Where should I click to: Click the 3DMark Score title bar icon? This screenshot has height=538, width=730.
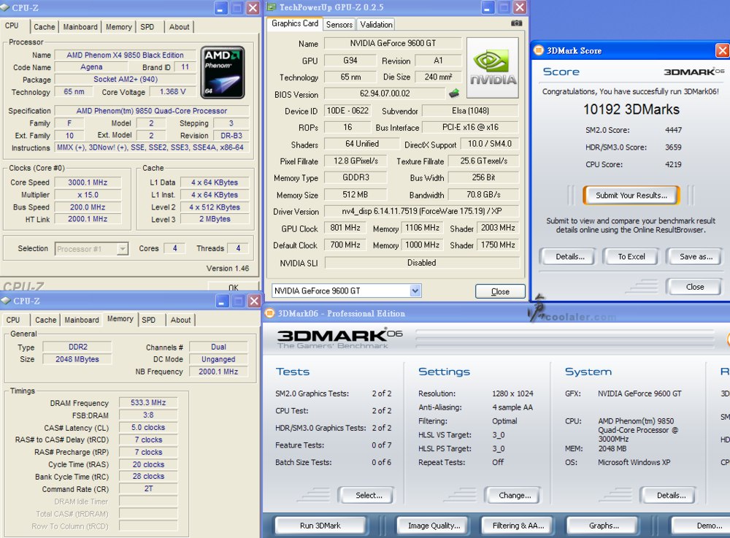(538, 50)
